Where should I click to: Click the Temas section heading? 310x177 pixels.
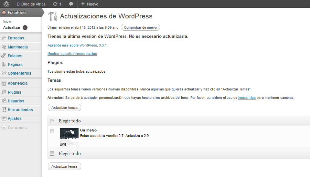click(54, 80)
